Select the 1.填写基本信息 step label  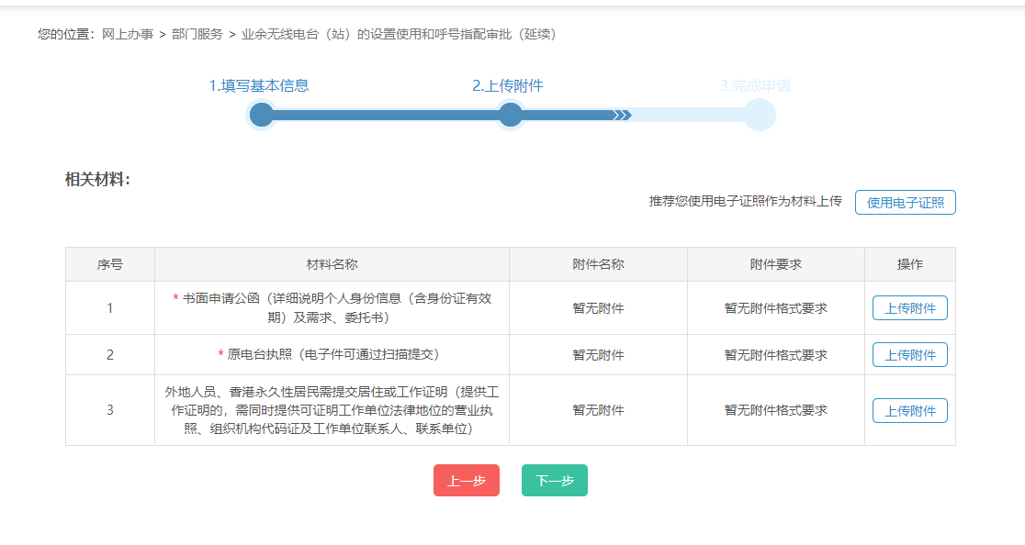click(259, 85)
